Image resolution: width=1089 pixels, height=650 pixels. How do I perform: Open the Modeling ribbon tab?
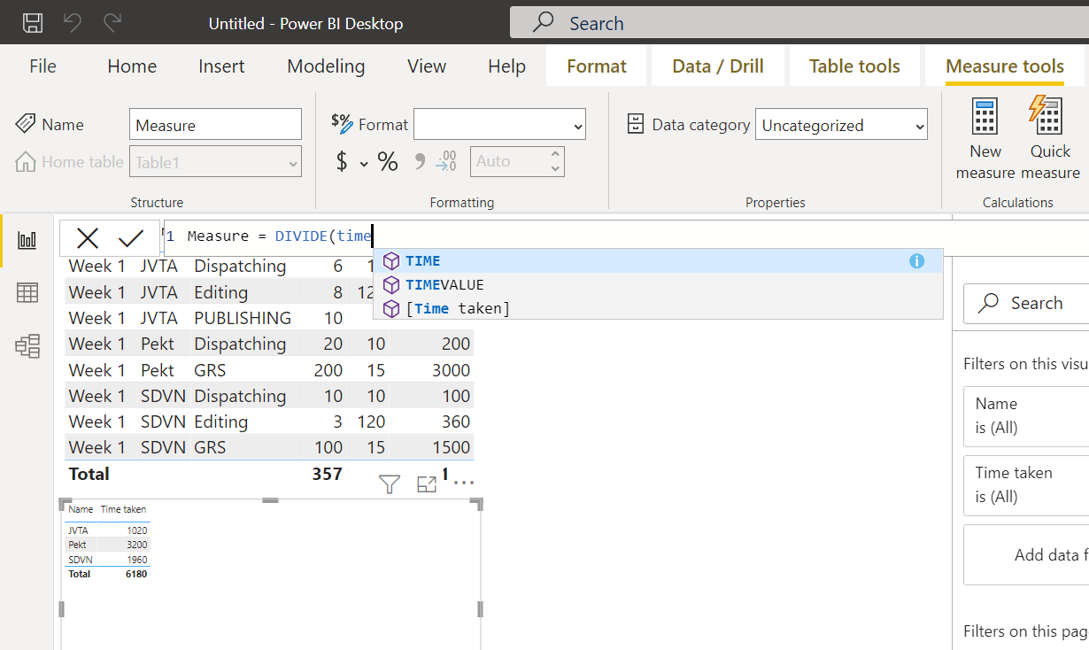point(326,66)
